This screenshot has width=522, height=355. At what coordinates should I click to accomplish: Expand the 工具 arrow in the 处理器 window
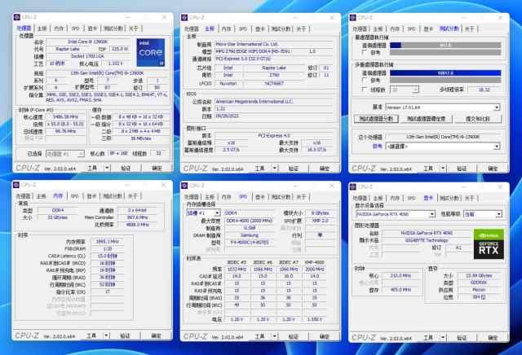[107, 168]
